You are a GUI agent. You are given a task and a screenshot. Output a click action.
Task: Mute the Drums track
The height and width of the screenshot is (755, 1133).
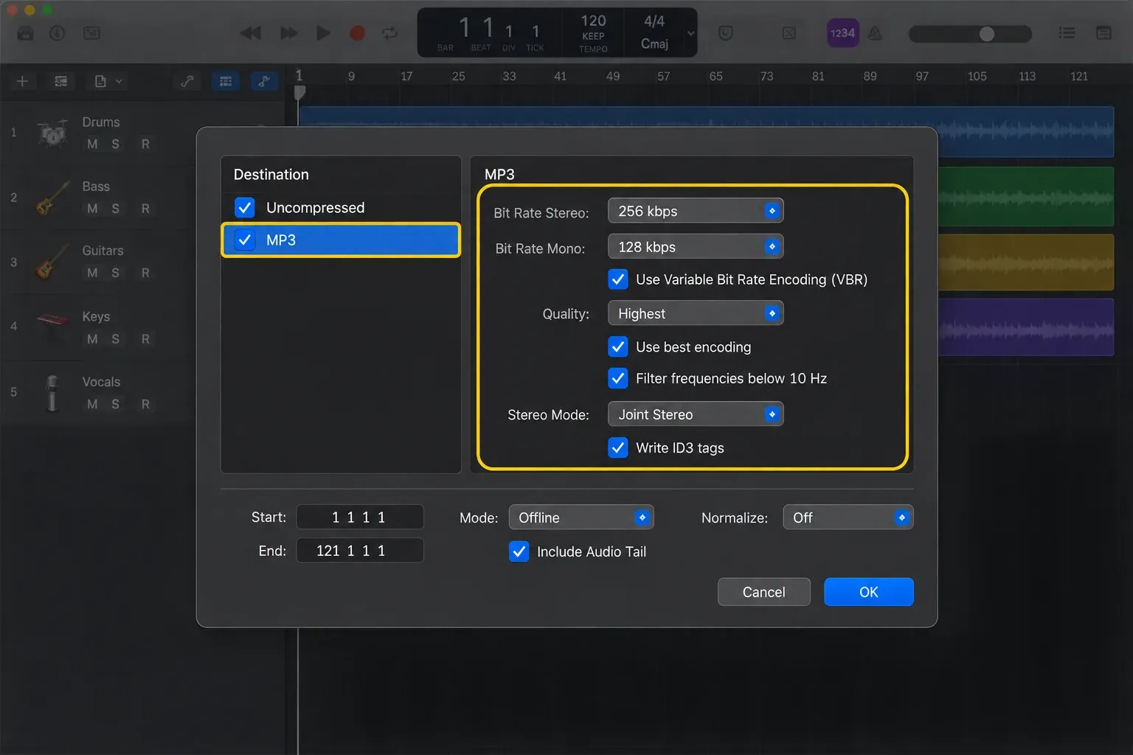92,144
